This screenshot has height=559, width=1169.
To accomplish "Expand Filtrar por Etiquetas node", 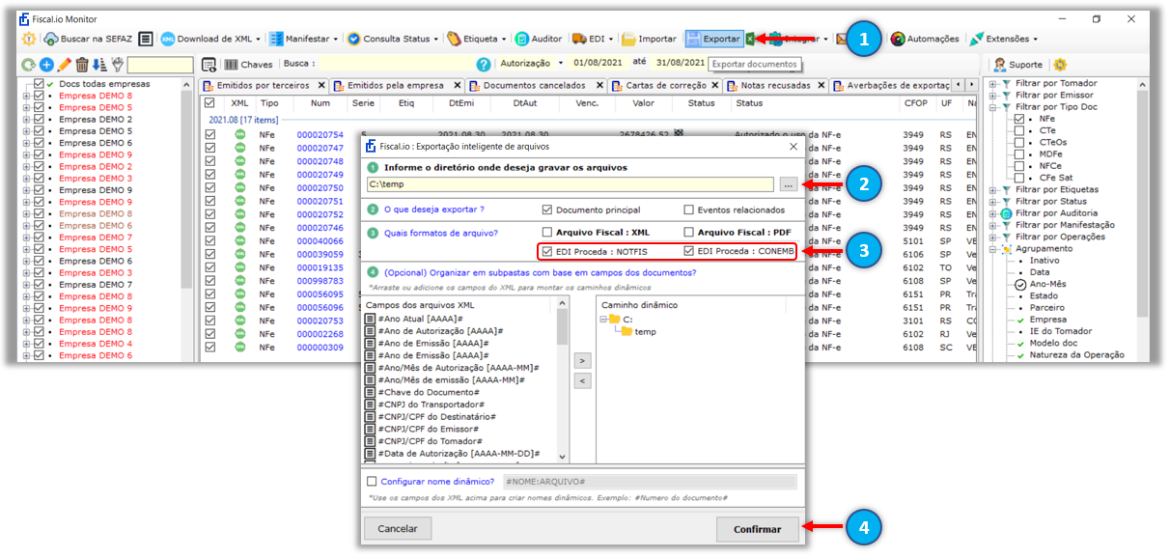I will [x=992, y=190].
